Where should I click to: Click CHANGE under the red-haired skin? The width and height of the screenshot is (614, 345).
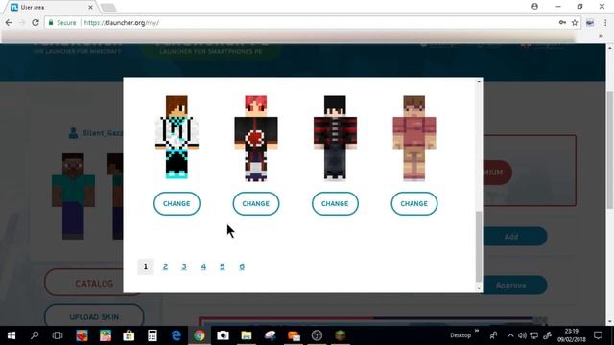pyautogui.click(x=256, y=203)
